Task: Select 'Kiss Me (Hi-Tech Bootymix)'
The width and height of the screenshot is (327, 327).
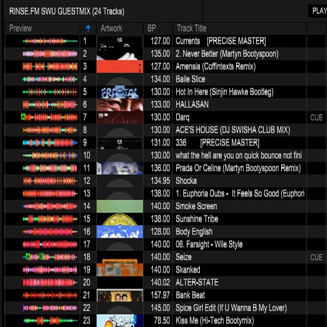Action: click(215, 321)
